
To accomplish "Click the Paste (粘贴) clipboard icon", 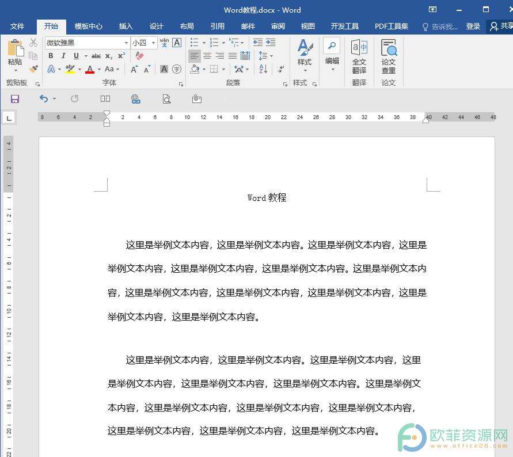I will click(x=16, y=48).
